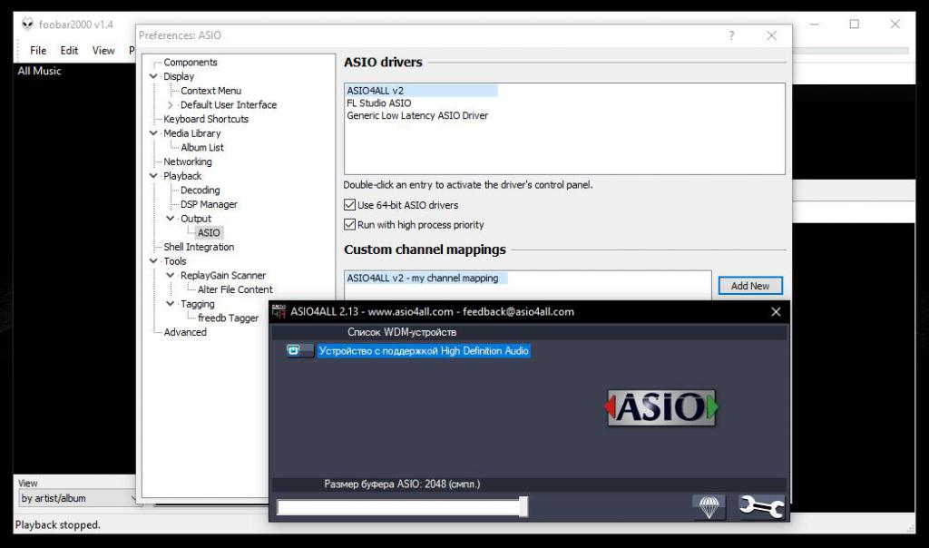Screen dimensions: 929x548
Task: Click the ASIO logo in the ASIO4ALL panel
Action: pyautogui.click(x=661, y=407)
